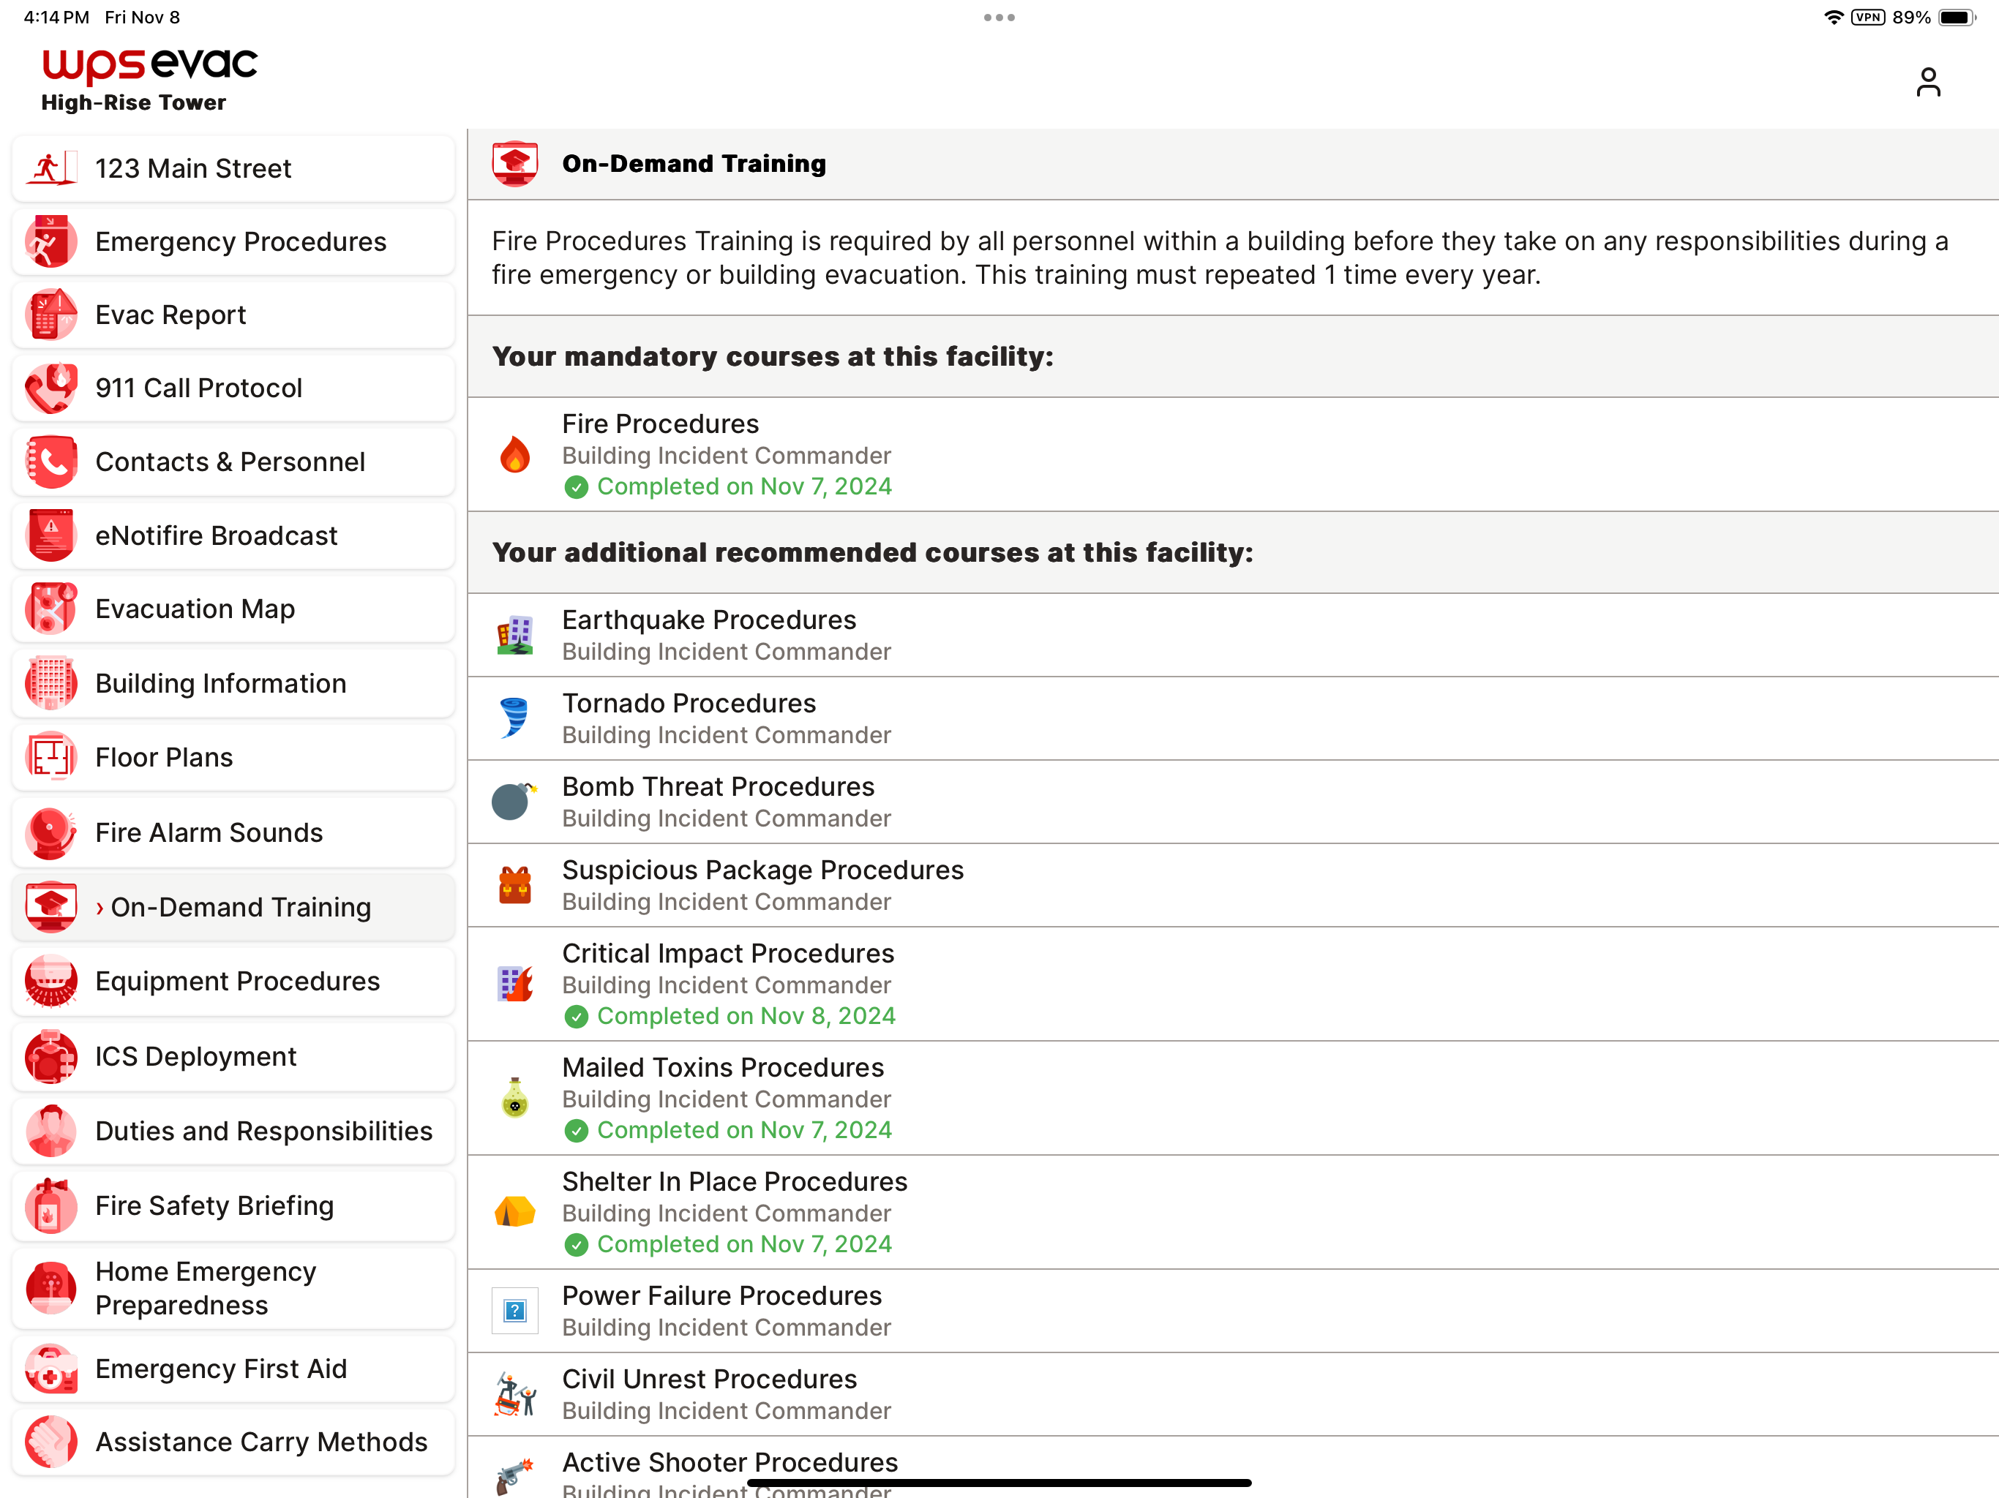Tap the On-Demand Training header icon
Image resolution: width=1999 pixels, height=1498 pixels.
[515, 164]
